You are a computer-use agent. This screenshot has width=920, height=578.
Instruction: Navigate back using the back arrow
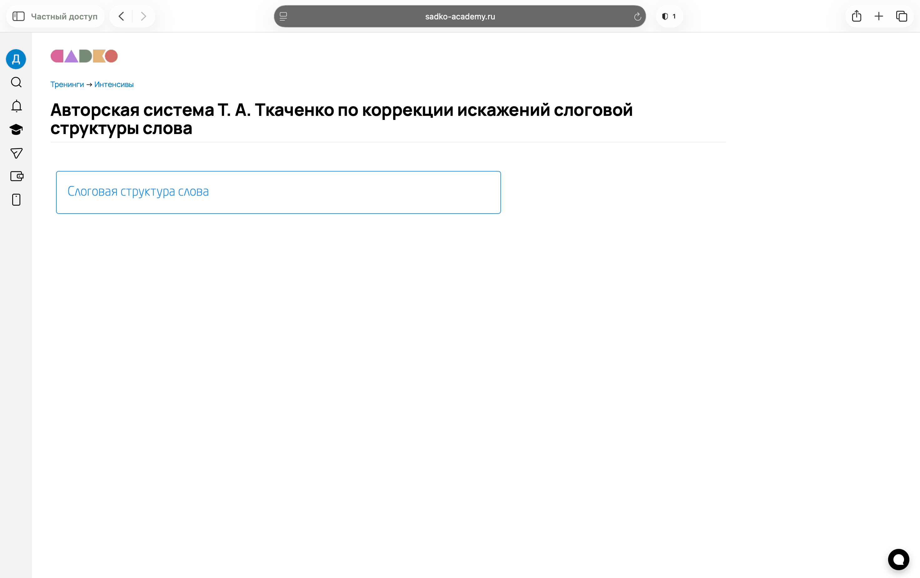pyautogui.click(x=121, y=16)
